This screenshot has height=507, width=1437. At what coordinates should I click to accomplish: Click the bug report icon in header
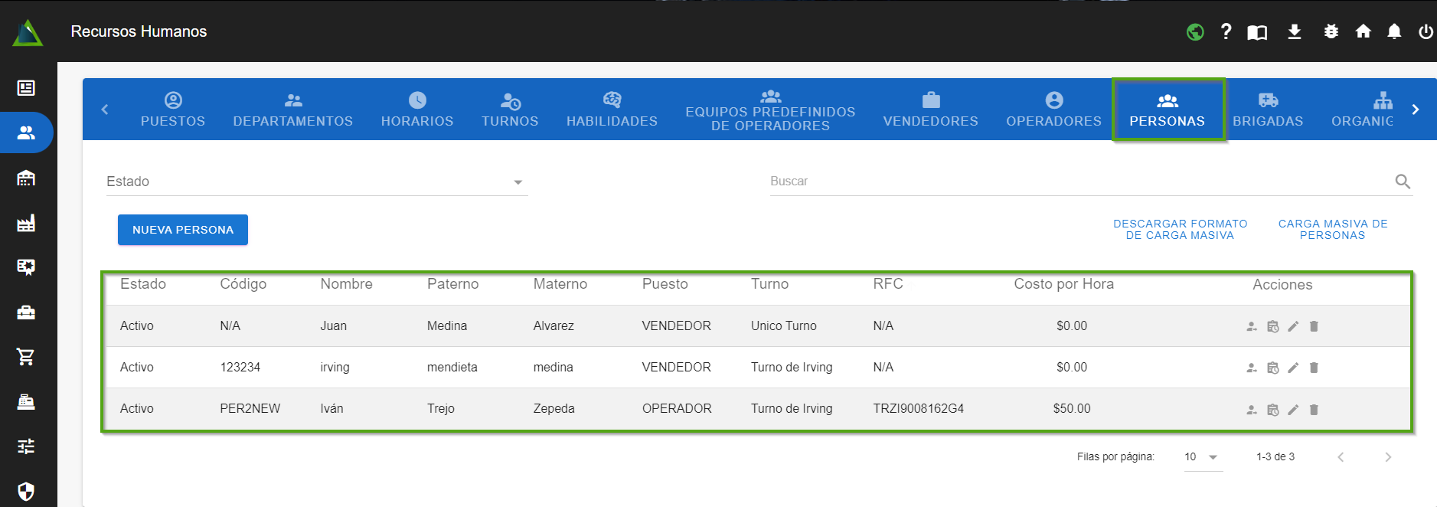click(1331, 31)
